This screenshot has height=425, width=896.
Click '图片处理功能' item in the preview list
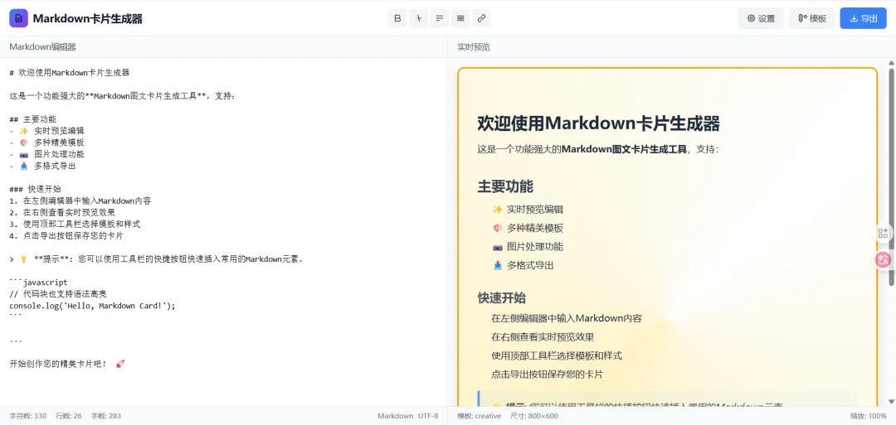coord(535,246)
